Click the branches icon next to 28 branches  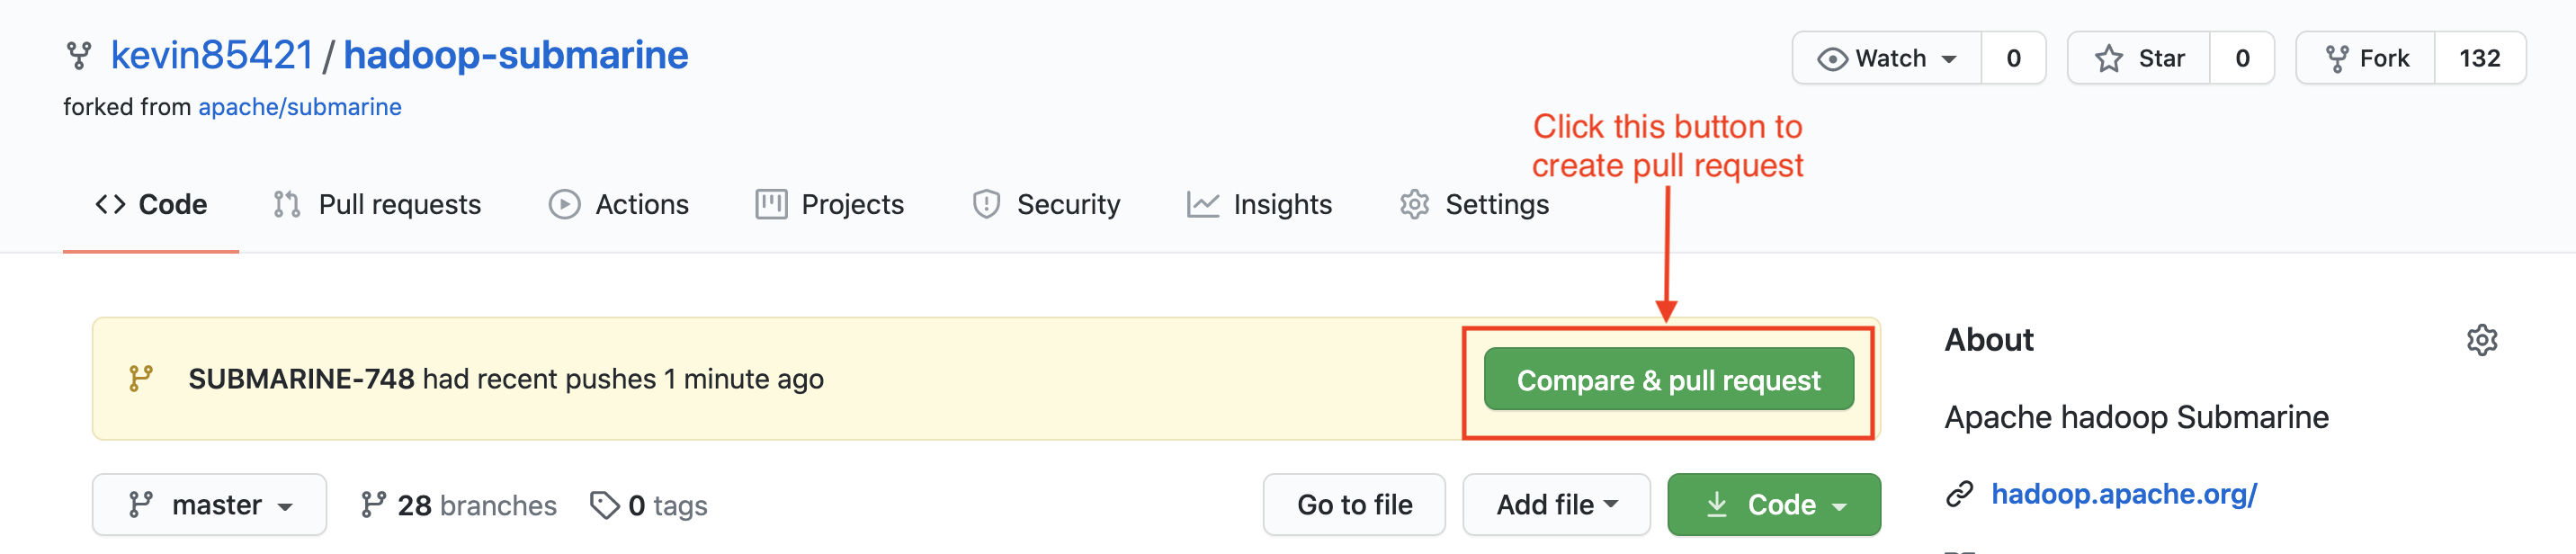(373, 505)
